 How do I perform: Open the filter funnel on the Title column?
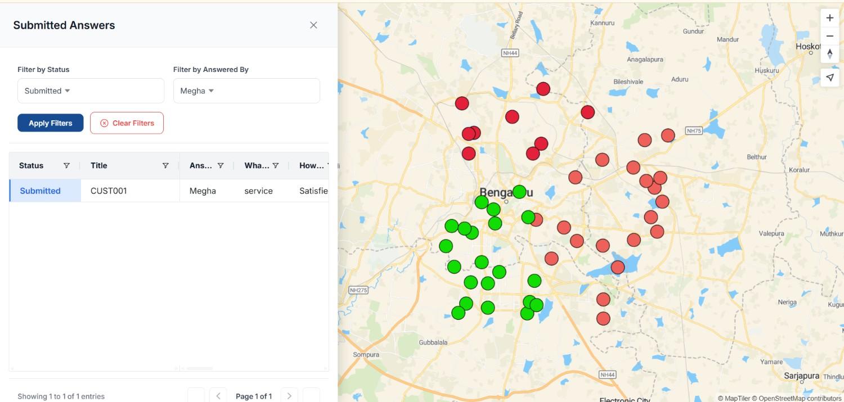[x=165, y=165]
